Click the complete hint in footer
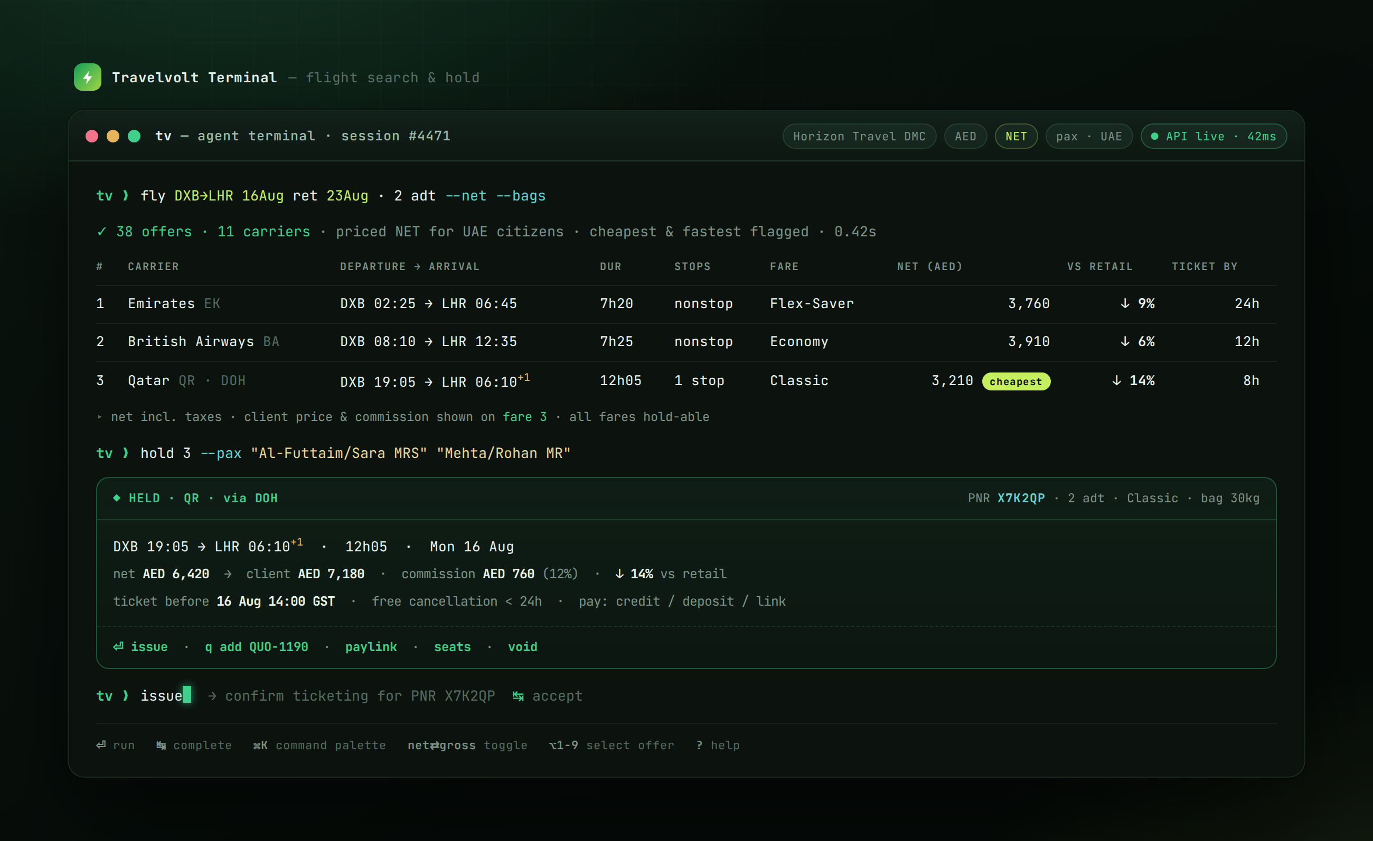Viewport: 1373px width, 841px height. click(x=194, y=746)
